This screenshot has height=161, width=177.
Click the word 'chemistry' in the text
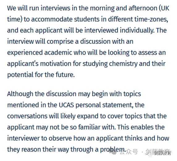[123, 64]
